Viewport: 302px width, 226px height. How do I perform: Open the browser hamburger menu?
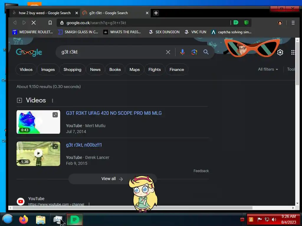(x=293, y=23)
